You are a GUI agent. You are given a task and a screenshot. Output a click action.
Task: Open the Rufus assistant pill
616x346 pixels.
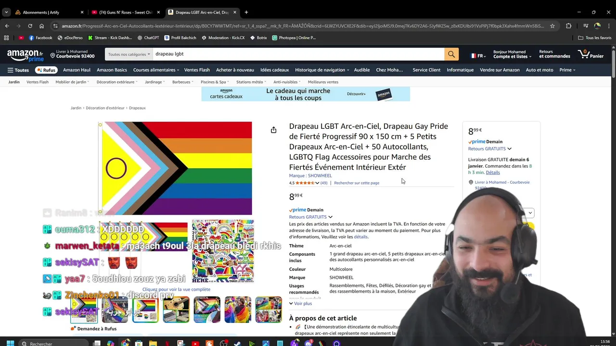[46, 70]
